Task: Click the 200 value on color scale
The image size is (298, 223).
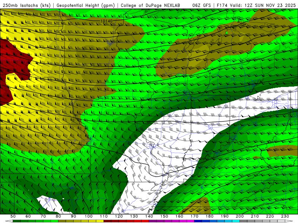Action: coord(240,216)
